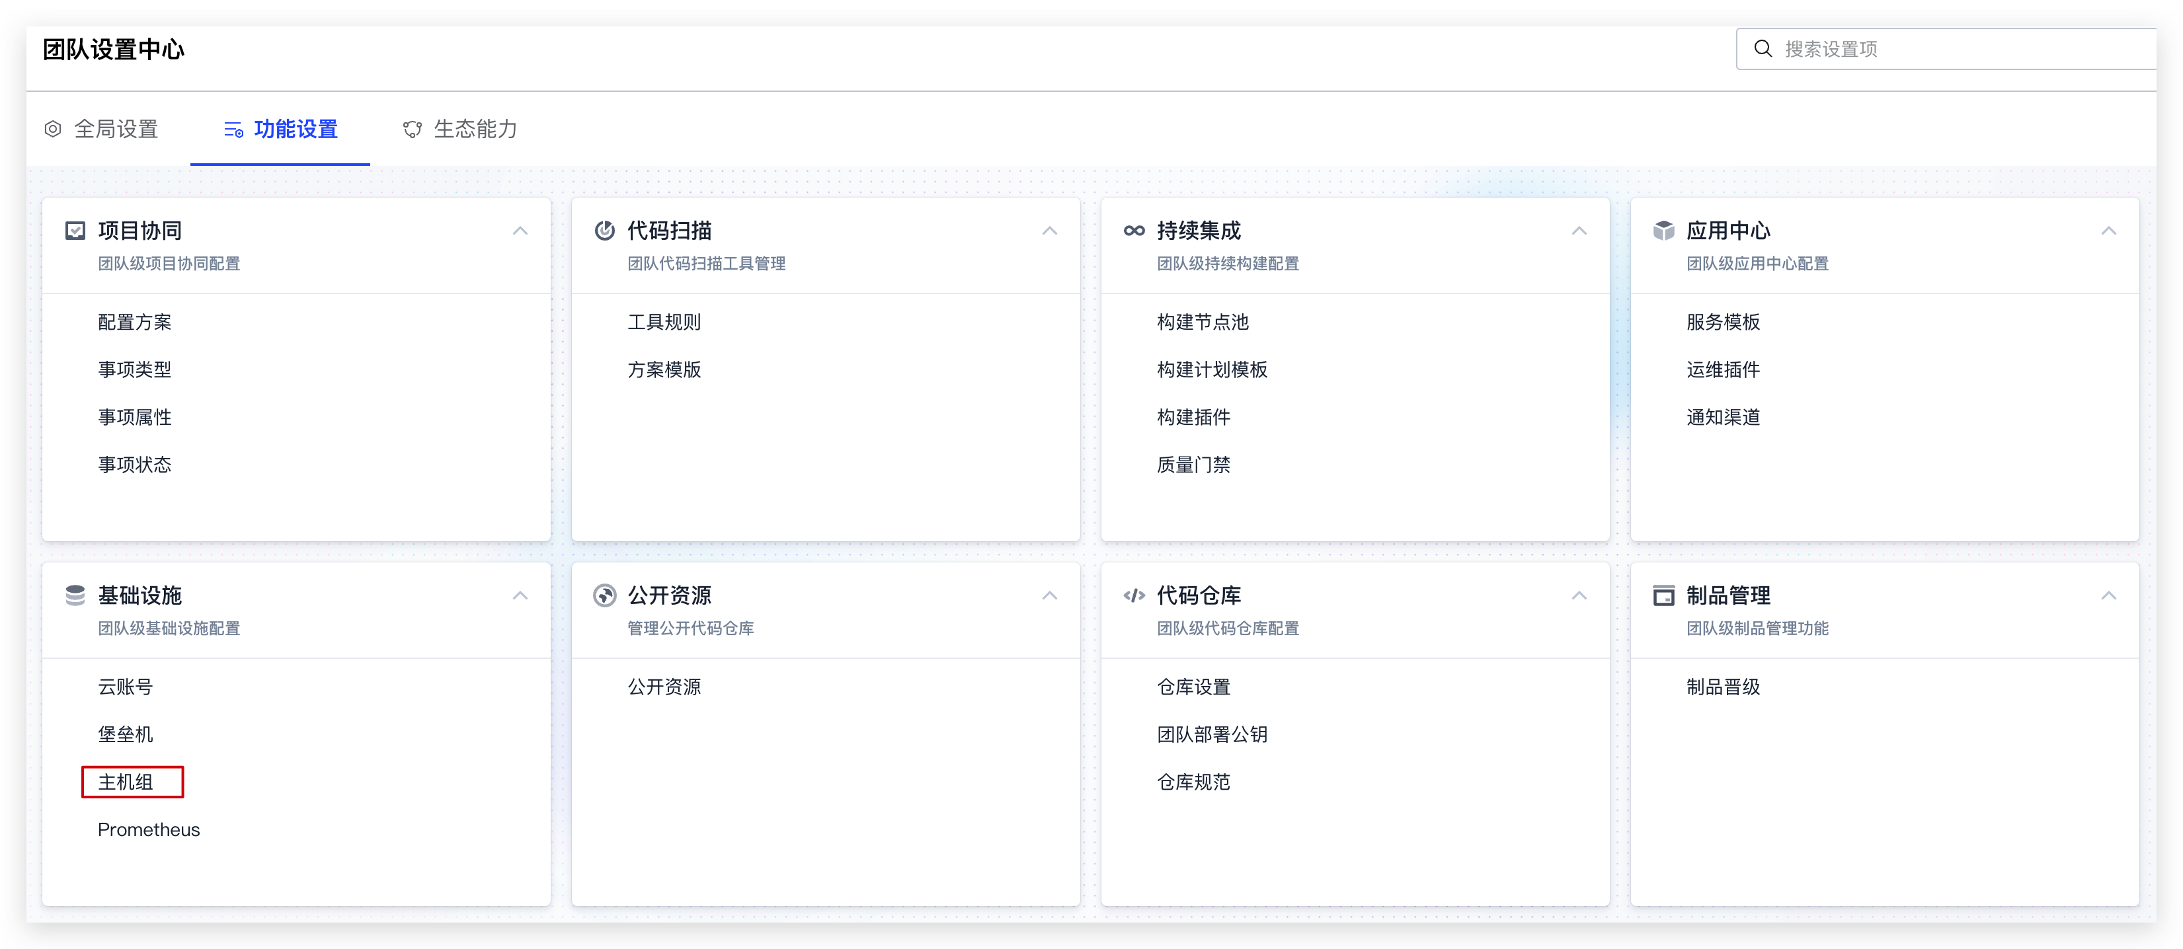Click the 持续集成 infinity icon
The image size is (2183, 949).
pos(1134,231)
